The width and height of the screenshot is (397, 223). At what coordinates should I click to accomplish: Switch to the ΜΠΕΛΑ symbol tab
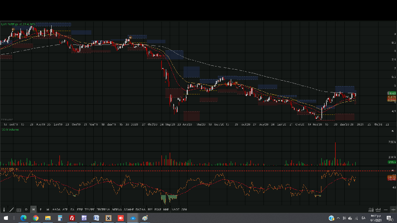pyautogui.click(x=117, y=210)
